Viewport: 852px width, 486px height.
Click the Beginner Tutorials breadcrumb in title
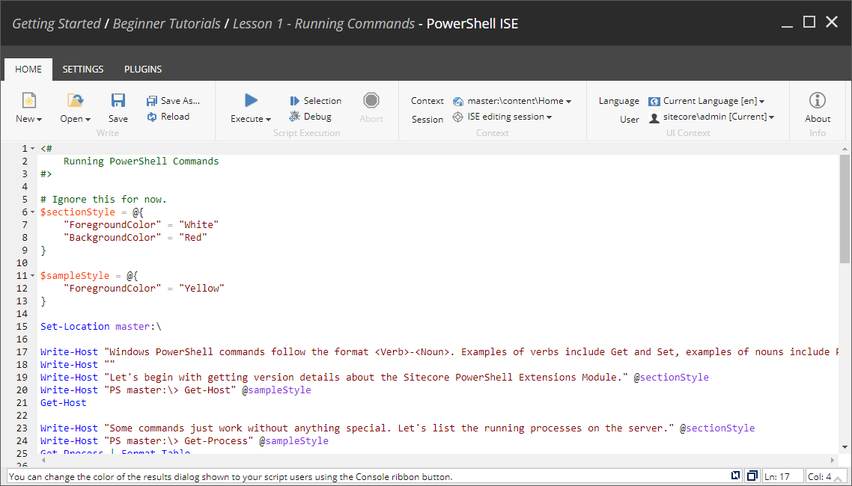(x=167, y=24)
